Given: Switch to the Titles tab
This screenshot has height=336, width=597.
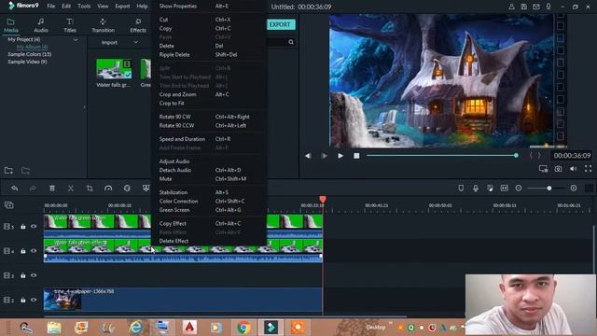Looking at the screenshot, I should tap(70, 25).
